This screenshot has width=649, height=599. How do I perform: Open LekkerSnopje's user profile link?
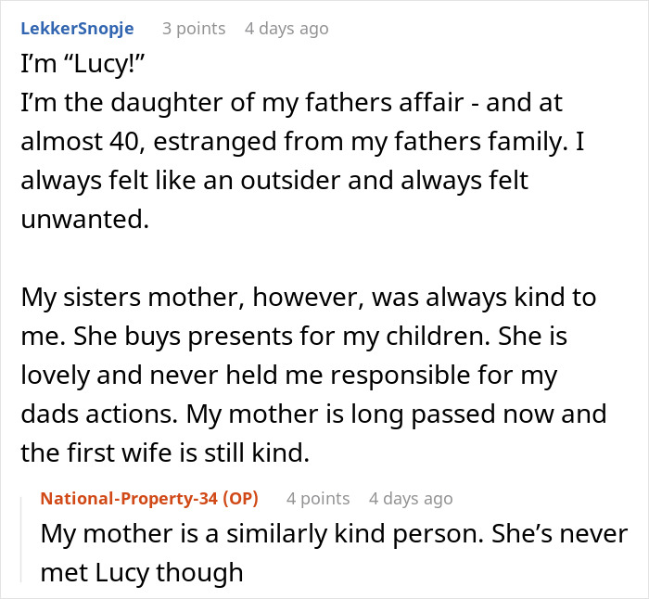click(x=77, y=29)
